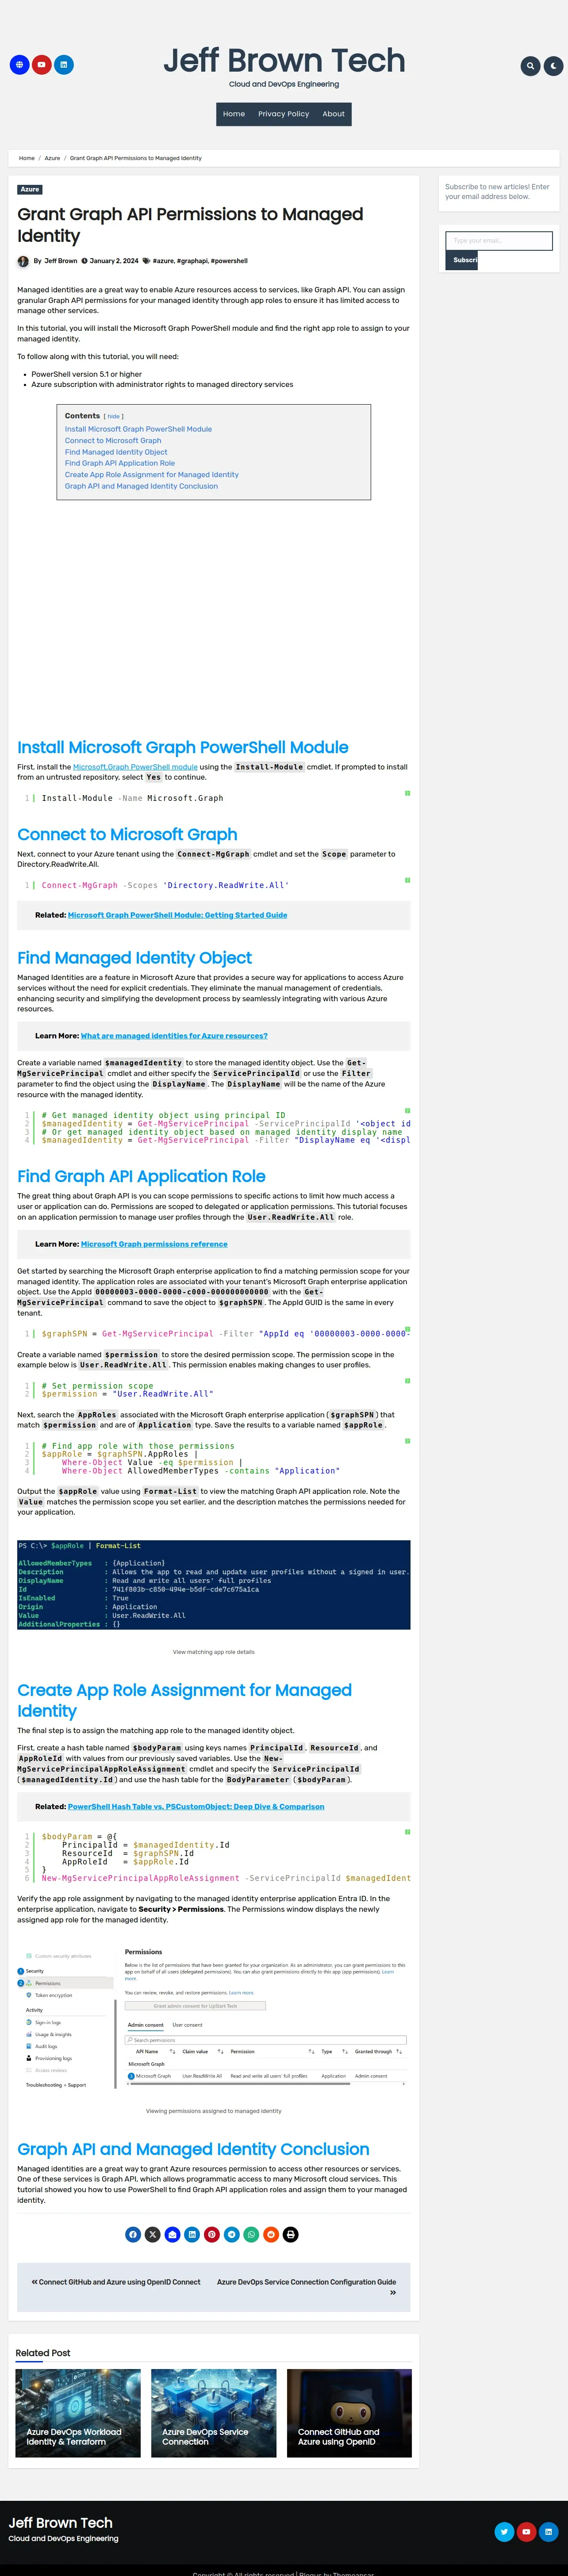Screen dimensions: 568x2576
Task: Open PowerShell Hash Table vs PSCustomObject link
Action: (196, 1807)
